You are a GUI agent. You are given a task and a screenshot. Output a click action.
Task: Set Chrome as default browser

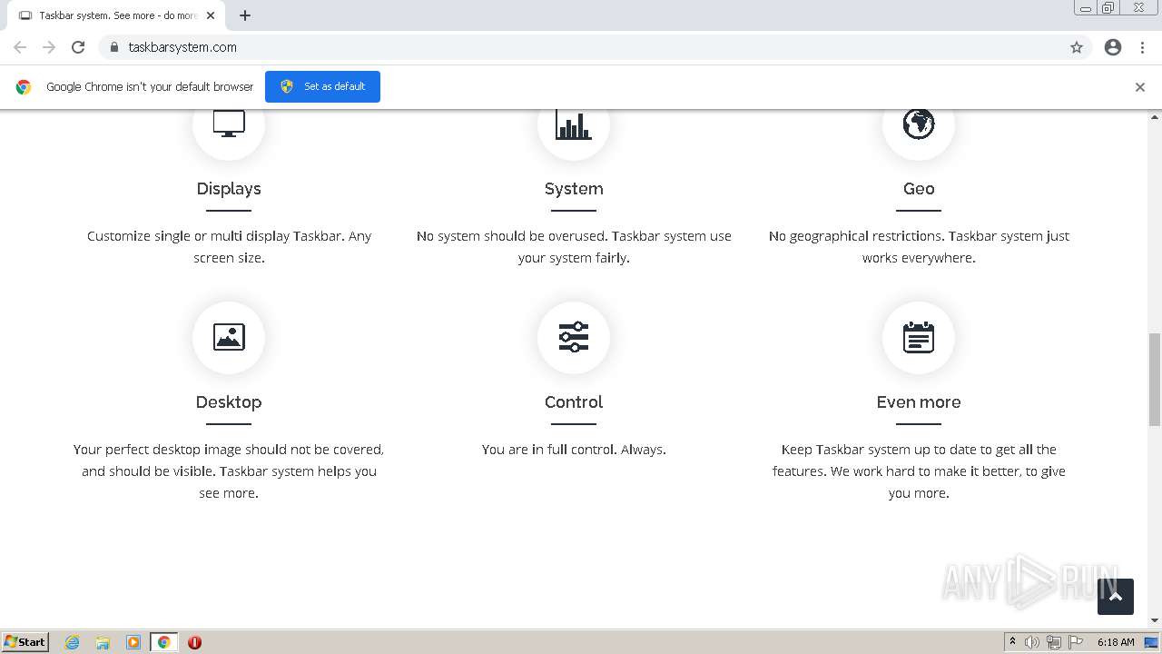(x=322, y=86)
